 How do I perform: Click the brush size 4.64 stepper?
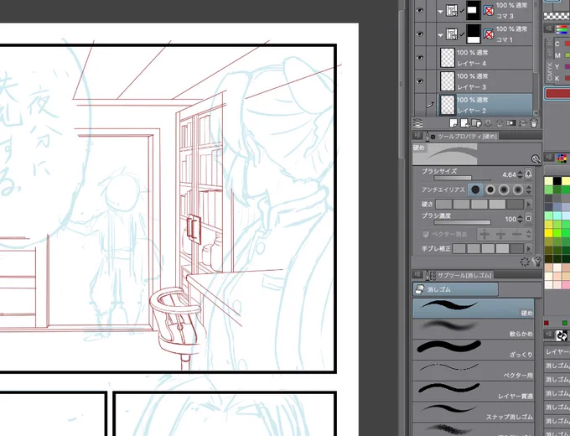point(521,174)
